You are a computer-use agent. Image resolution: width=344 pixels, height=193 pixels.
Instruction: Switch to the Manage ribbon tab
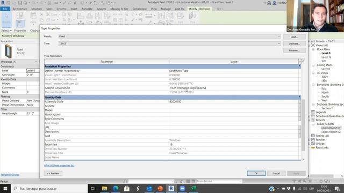(x=166, y=9)
